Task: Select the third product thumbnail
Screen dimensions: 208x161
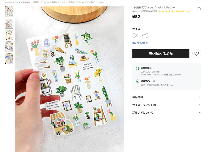Action: (9, 35)
